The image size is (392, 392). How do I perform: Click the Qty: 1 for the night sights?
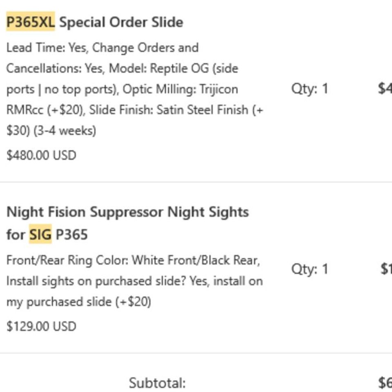click(310, 269)
